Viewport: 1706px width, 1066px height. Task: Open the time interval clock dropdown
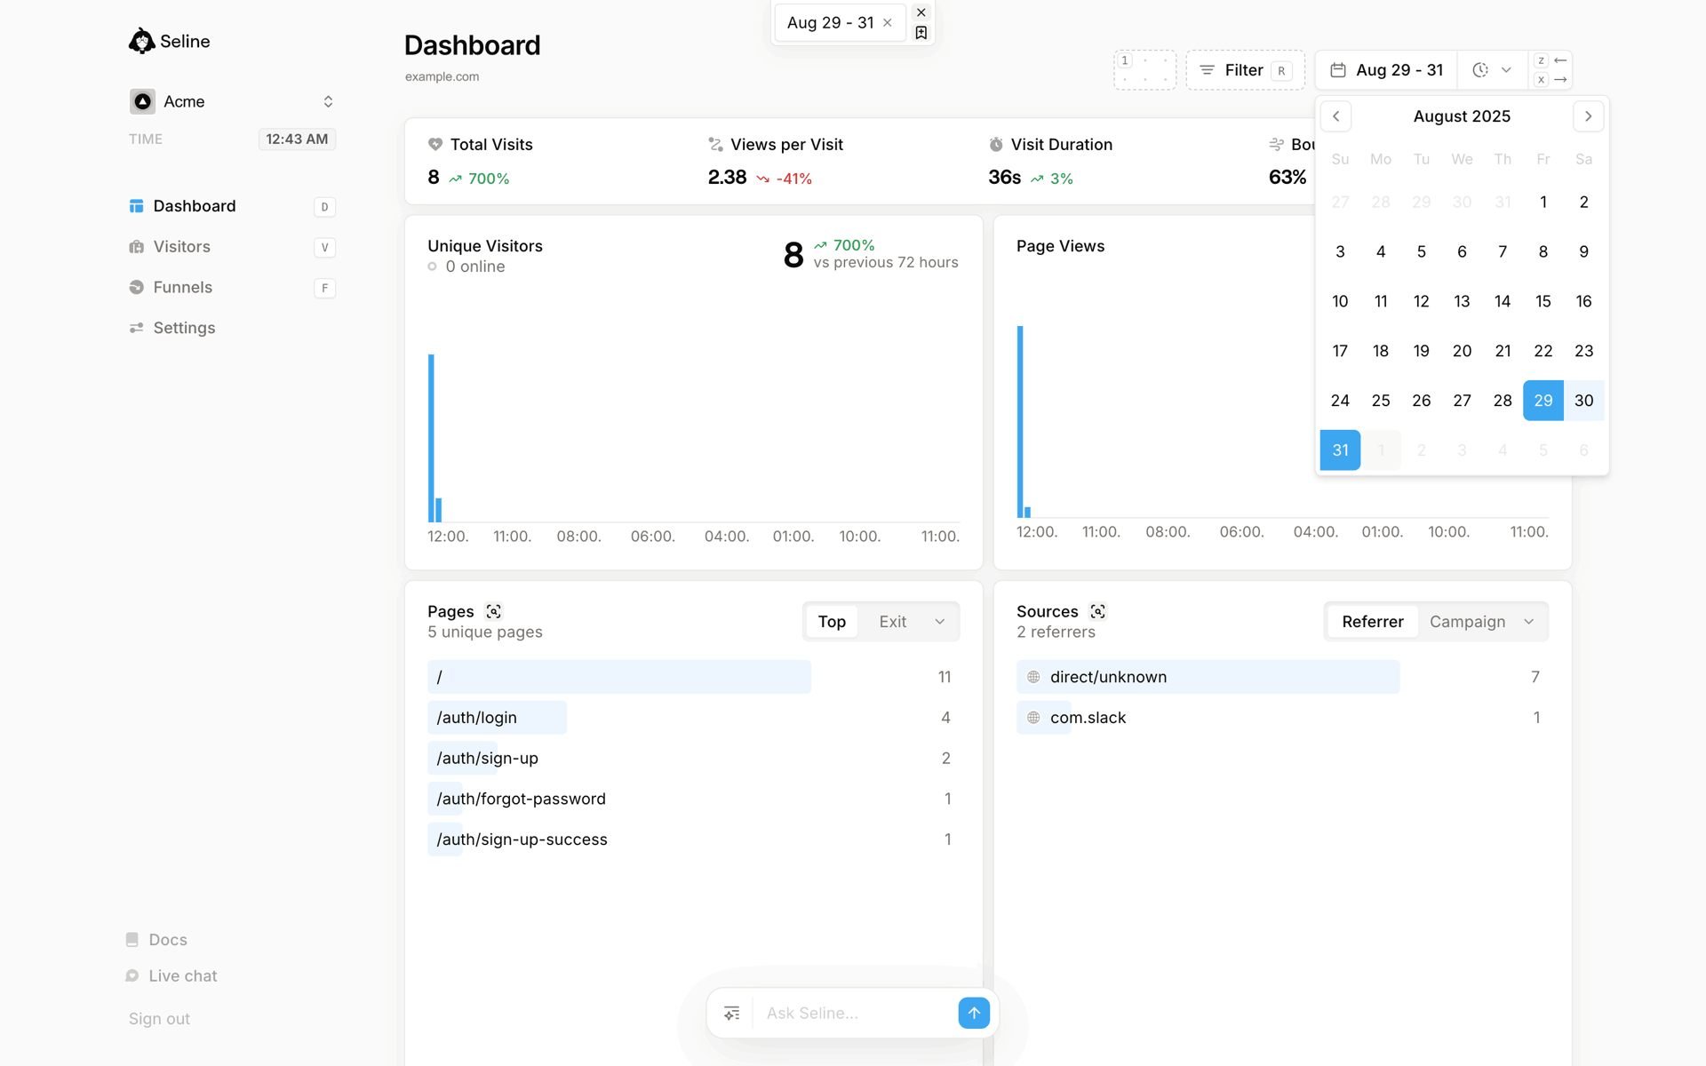point(1492,70)
